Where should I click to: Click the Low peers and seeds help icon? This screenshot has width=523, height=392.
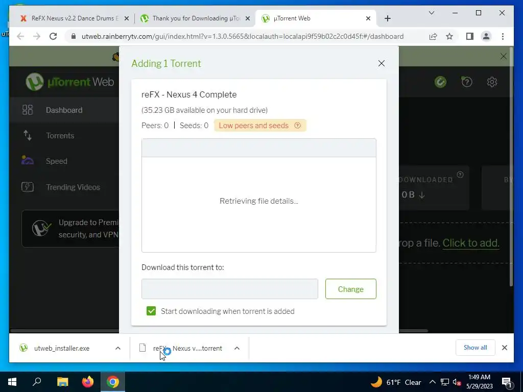(x=298, y=126)
